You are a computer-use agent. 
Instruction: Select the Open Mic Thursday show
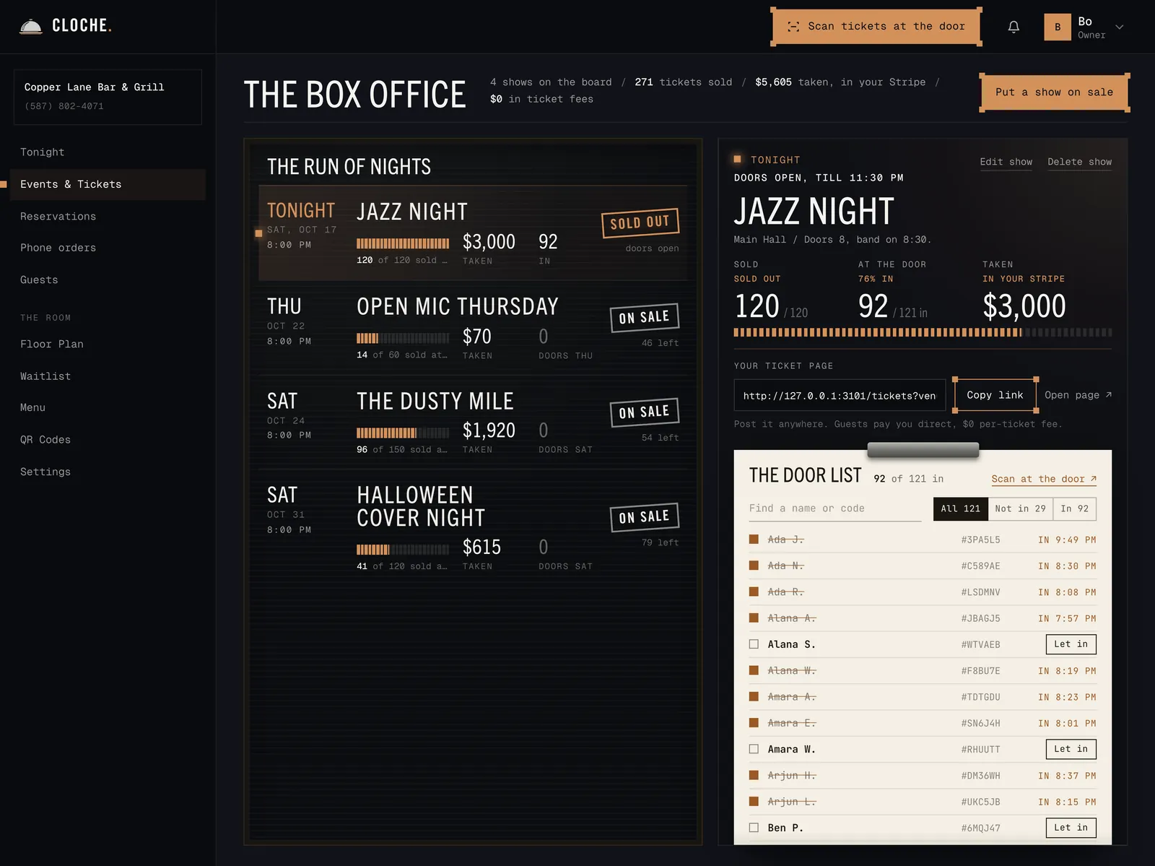click(x=473, y=328)
